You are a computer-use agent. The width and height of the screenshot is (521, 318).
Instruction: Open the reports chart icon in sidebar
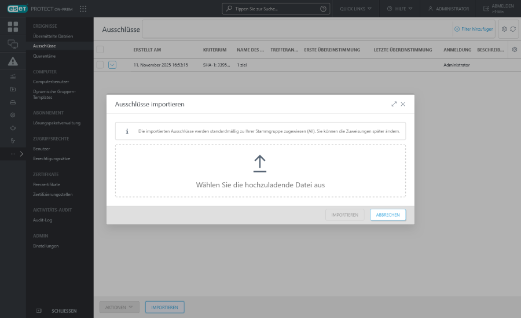pyautogui.click(x=13, y=76)
